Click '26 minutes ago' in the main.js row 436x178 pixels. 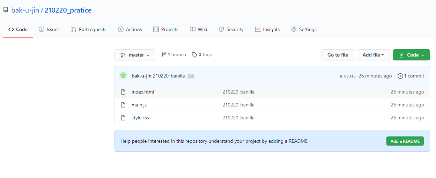(x=407, y=105)
